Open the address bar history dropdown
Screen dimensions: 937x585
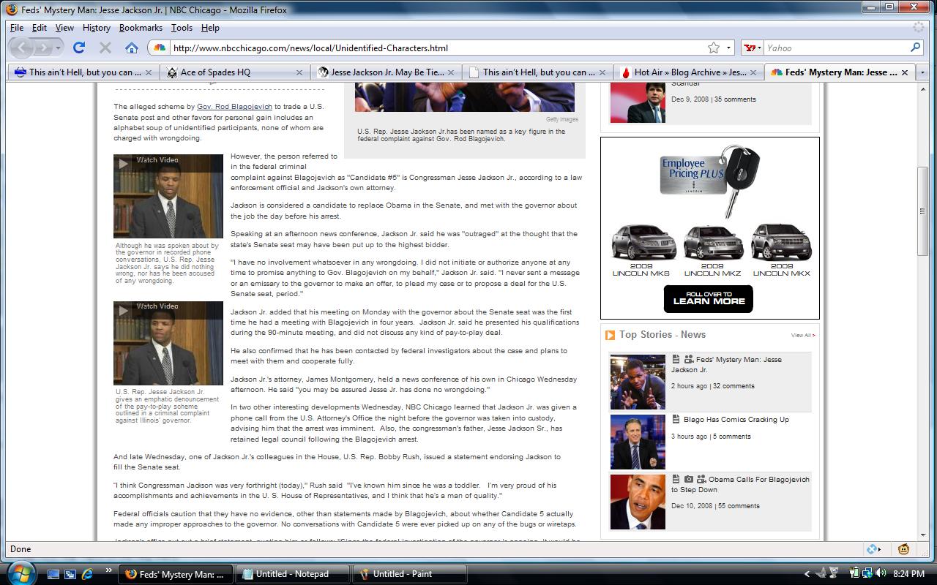pyautogui.click(x=728, y=48)
